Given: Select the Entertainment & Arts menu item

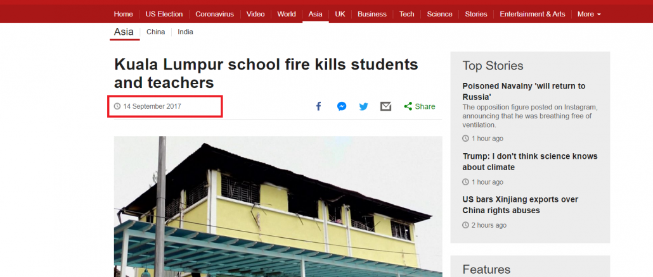Looking at the screenshot, I should click(x=533, y=14).
